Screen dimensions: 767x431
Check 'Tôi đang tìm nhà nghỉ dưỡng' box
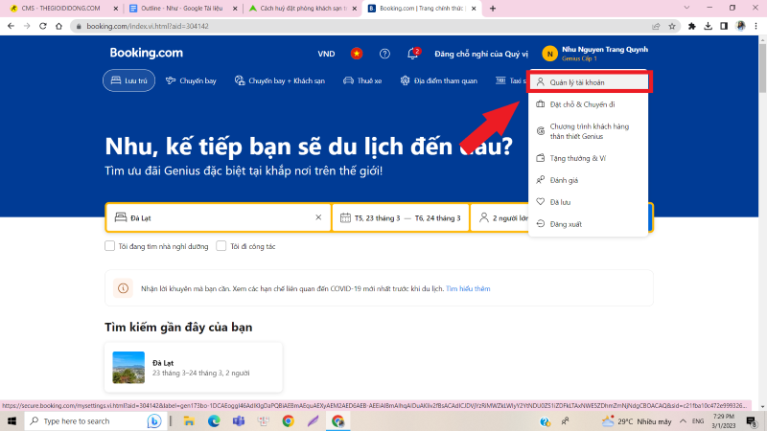click(x=110, y=246)
